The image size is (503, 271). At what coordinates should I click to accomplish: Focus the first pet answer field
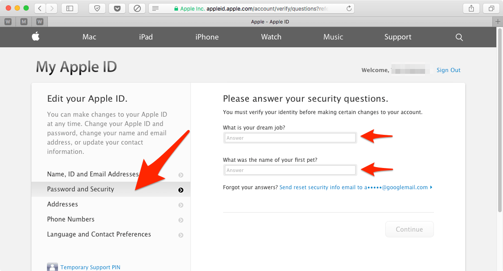tap(290, 170)
